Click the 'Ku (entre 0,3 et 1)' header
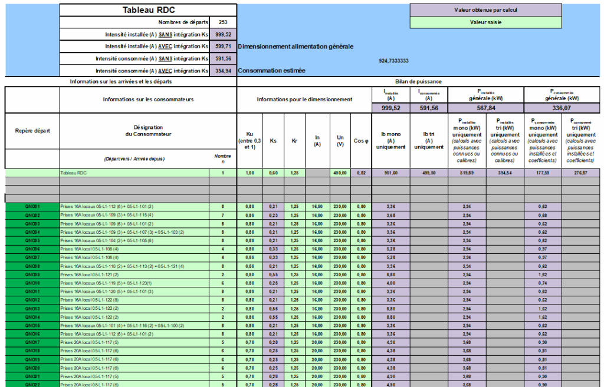 click(x=250, y=140)
